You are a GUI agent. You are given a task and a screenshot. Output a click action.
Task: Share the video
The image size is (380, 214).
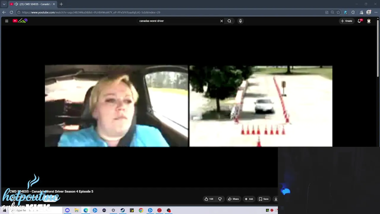[233, 199]
